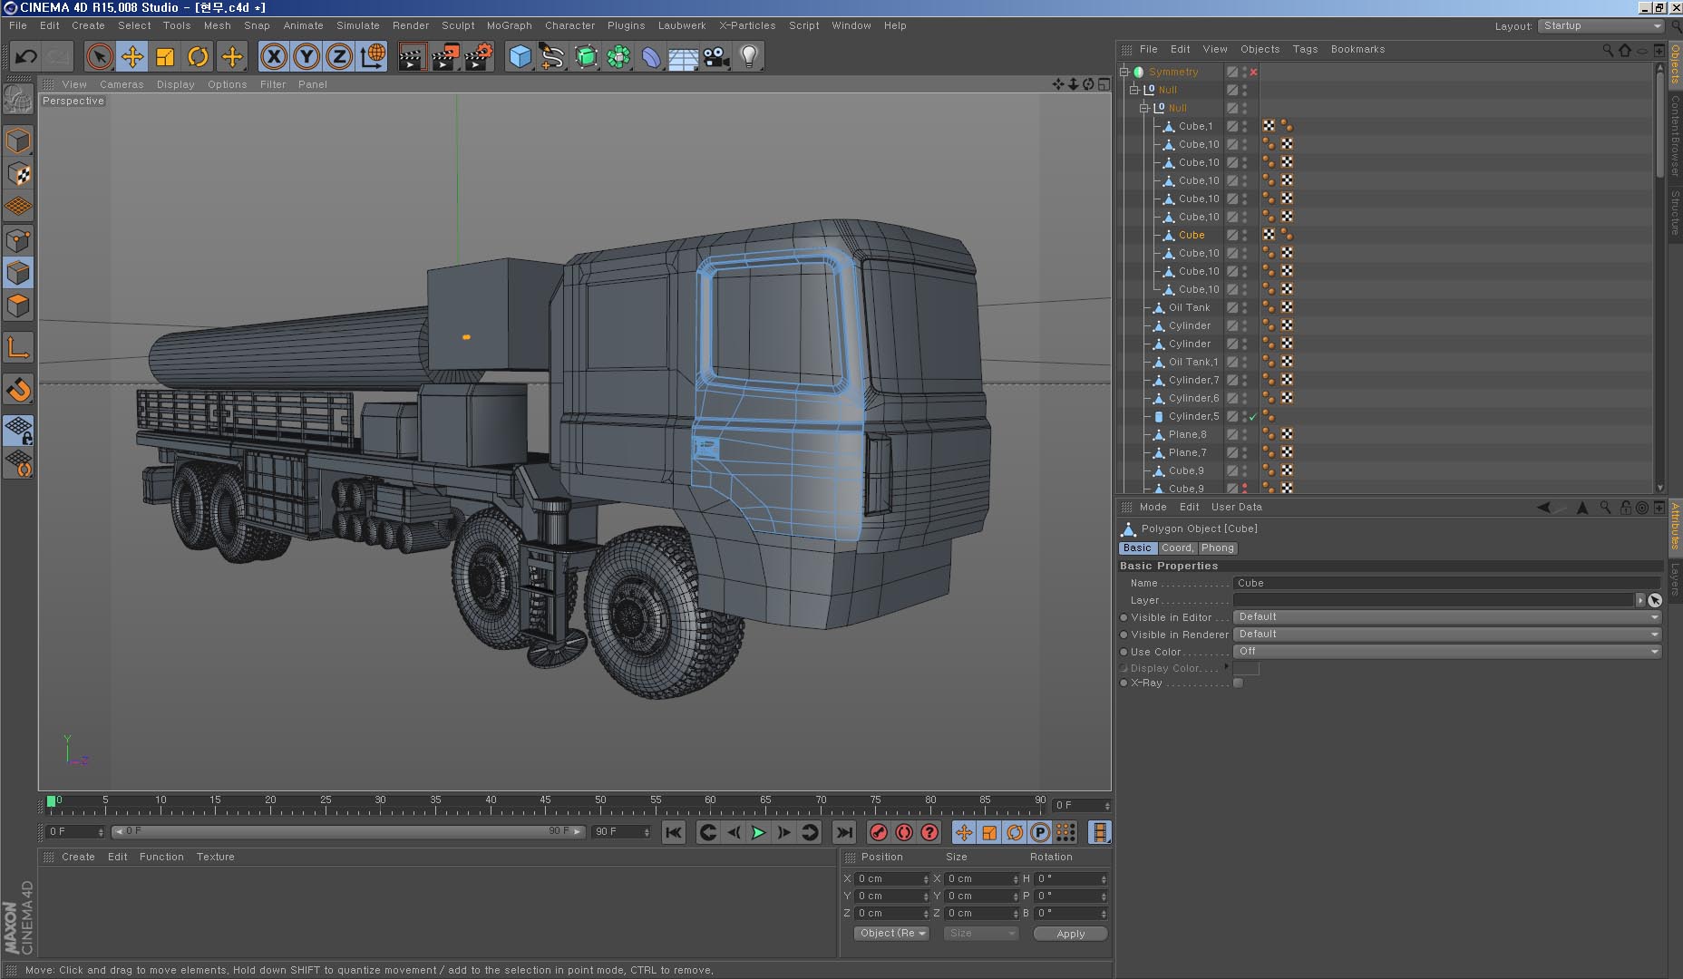This screenshot has width=1683, height=979.
Task: Click the Undo arrow icon
Action: [25, 57]
